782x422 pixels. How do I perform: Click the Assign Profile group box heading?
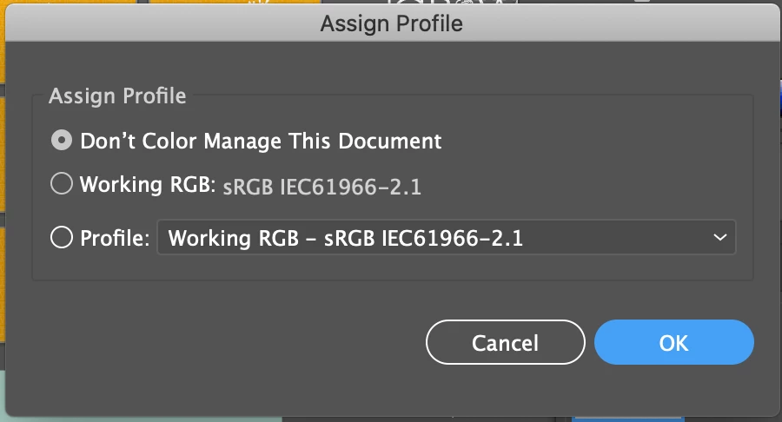117,96
